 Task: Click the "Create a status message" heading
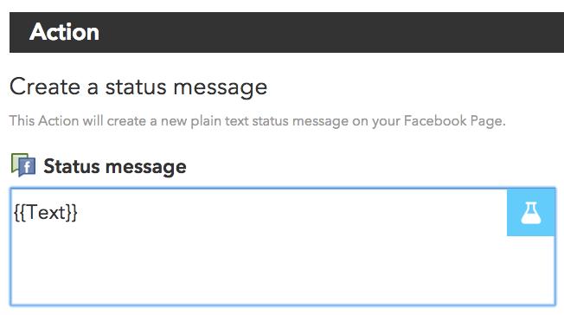point(138,87)
